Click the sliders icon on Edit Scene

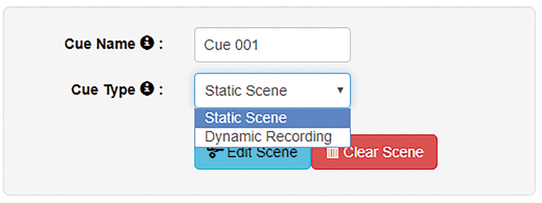pos(215,152)
